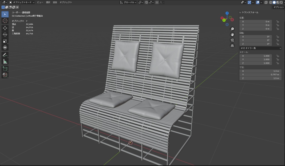Lock the location X value

click(x=277, y=22)
